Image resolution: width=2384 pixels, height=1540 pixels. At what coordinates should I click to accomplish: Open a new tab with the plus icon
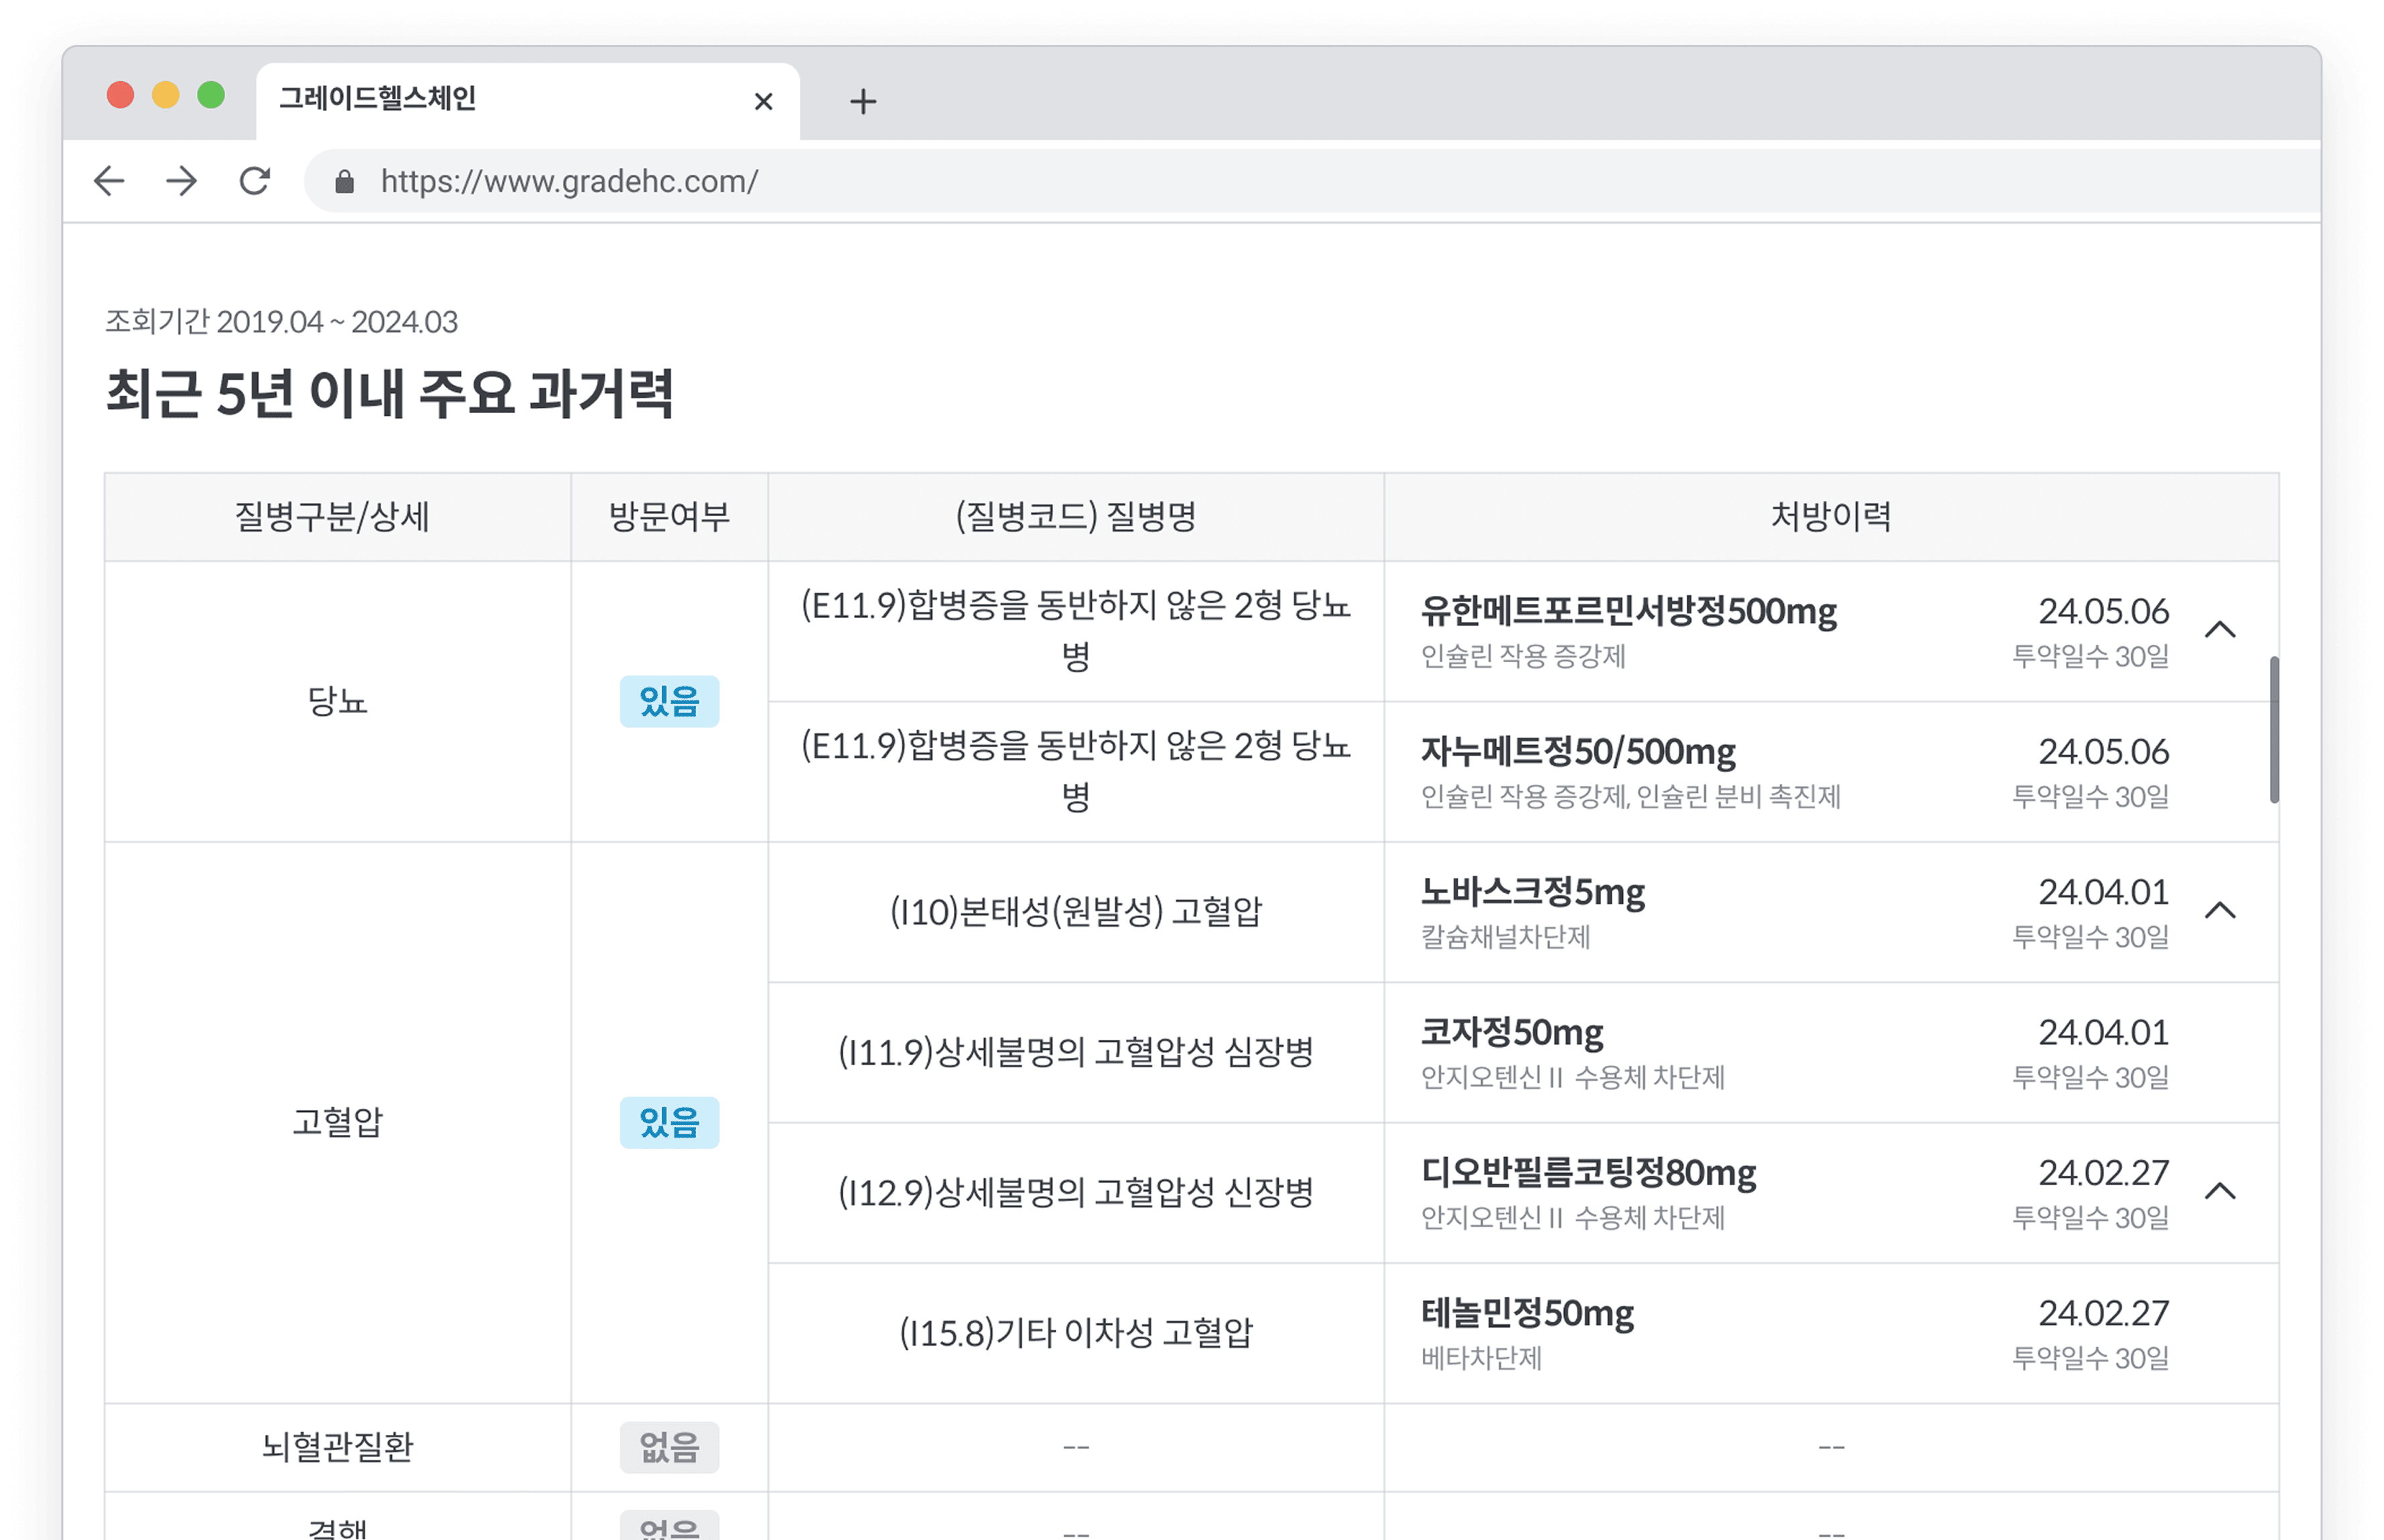(862, 101)
